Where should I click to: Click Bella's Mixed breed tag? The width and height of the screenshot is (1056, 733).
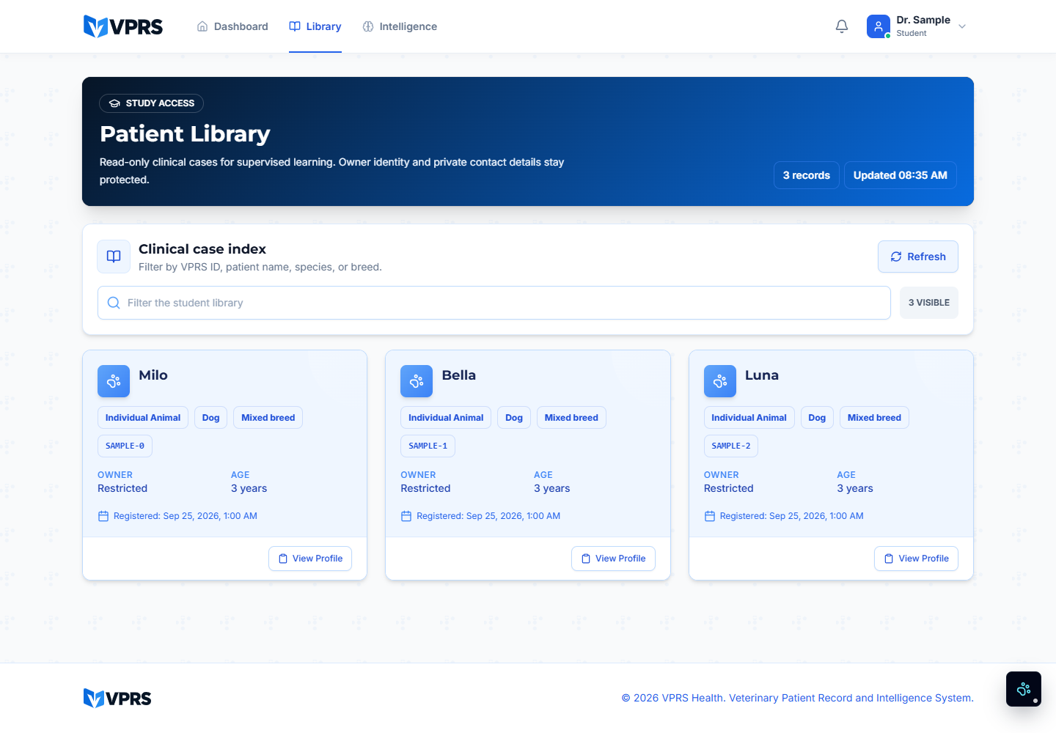point(571,418)
